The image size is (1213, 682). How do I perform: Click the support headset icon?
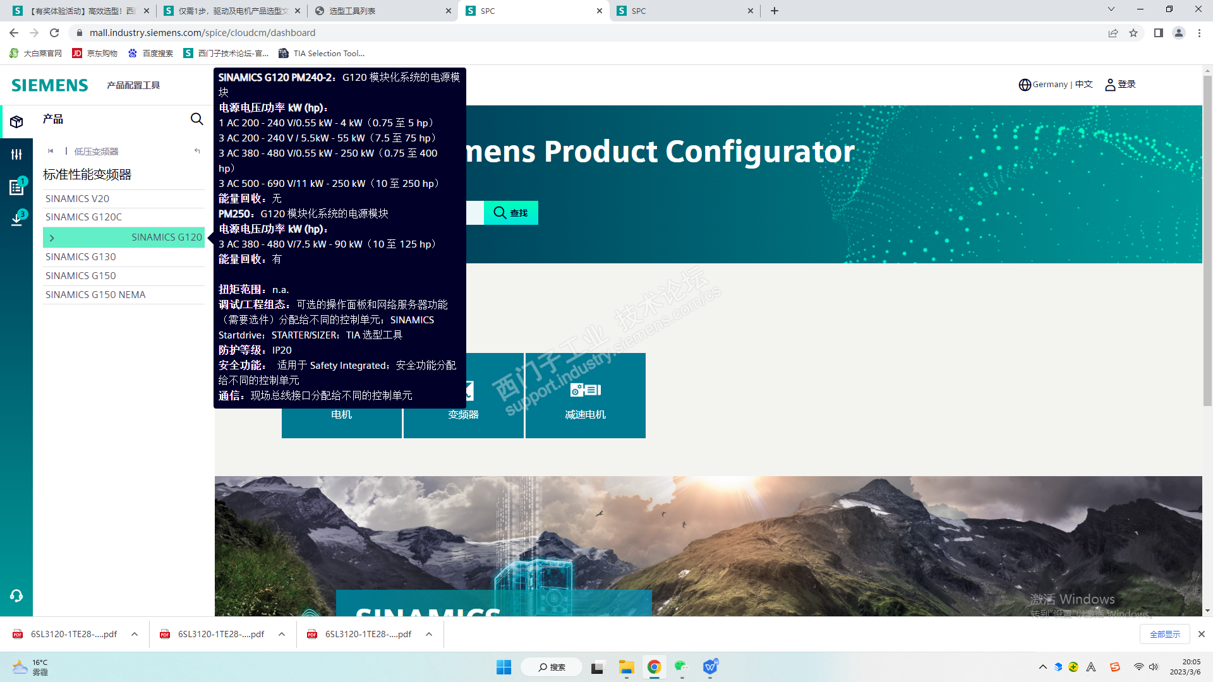(x=16, y=595)
